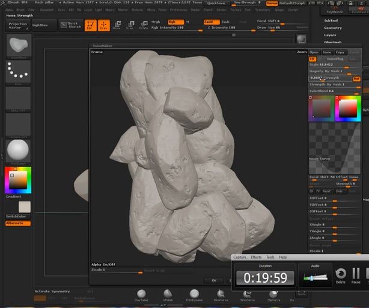Image resolution: width=369 pixels, height=308 pixels.
Task: Select the Move transform icon
Action: click(117, 25)
